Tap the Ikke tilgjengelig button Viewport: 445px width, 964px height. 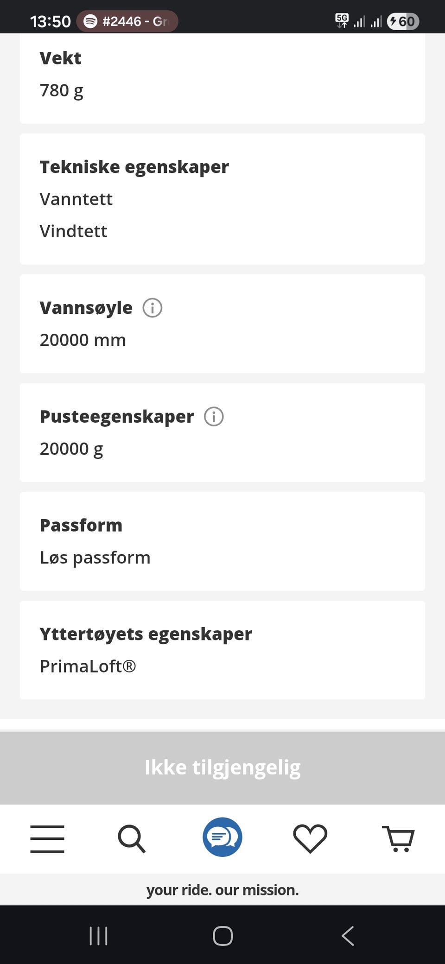222,767
